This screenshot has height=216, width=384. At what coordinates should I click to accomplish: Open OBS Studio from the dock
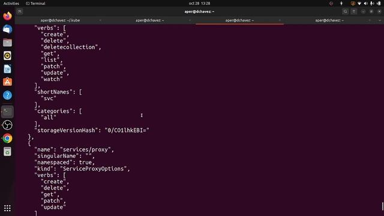[7, 125]
